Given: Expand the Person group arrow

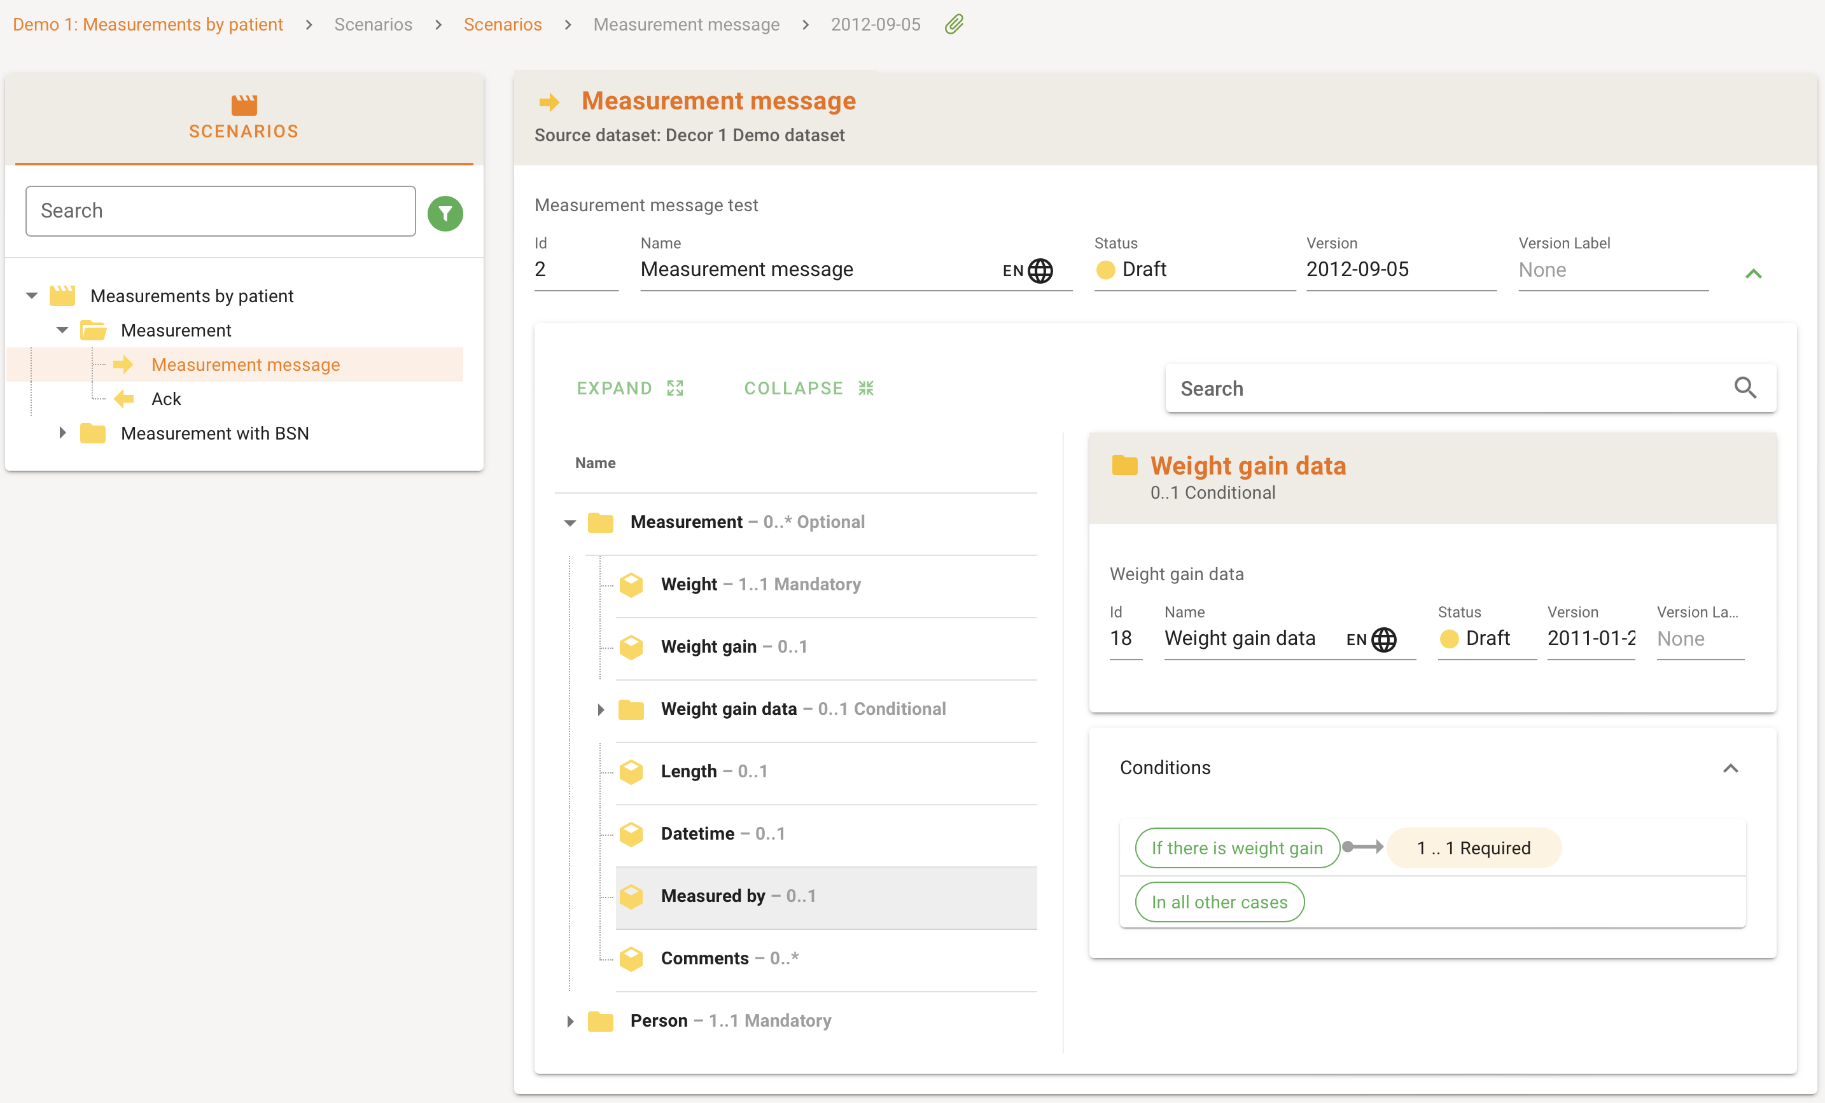Looking at the screenshot, I should point(570,1021).
